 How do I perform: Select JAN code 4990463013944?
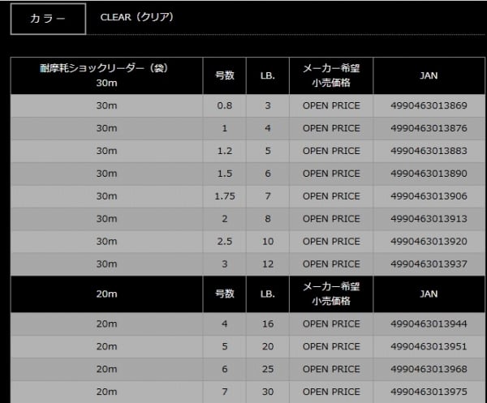pyautogui.click(x=429, y=324)
